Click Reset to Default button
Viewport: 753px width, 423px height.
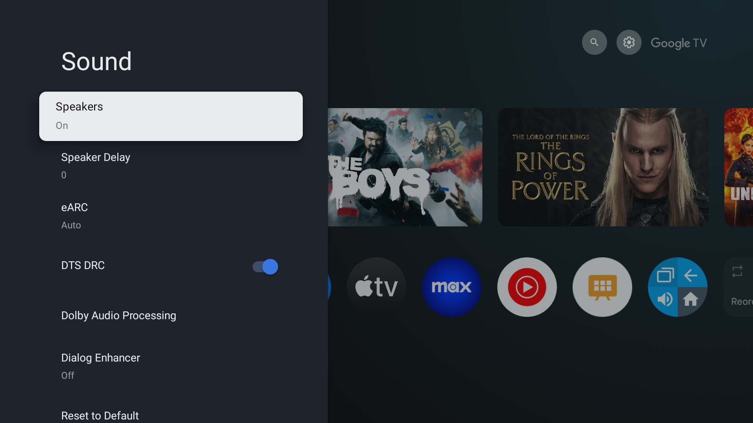coord(100,416)
